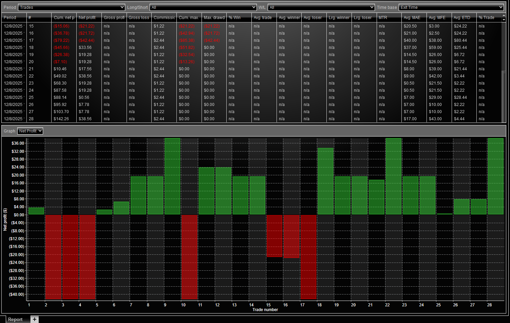Click the red bar for trade 17
Viewport: 510px width, 323px height.
(x=308, y=257)
